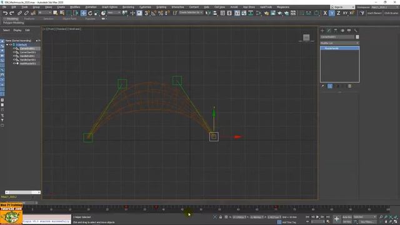Toggle the Percent Snap icon

tap(161, 13)
